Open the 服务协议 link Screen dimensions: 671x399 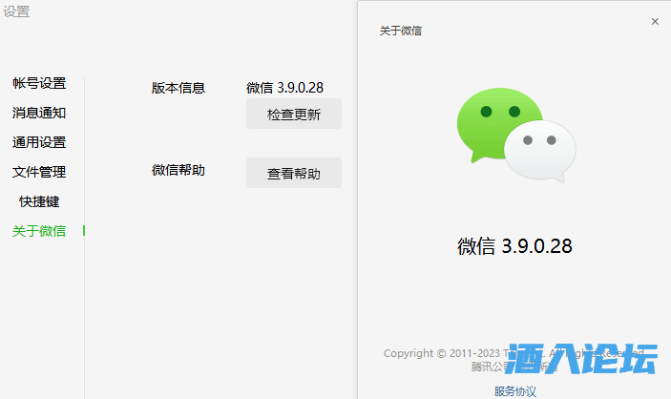pyautogui.click(x=514, y=390)
